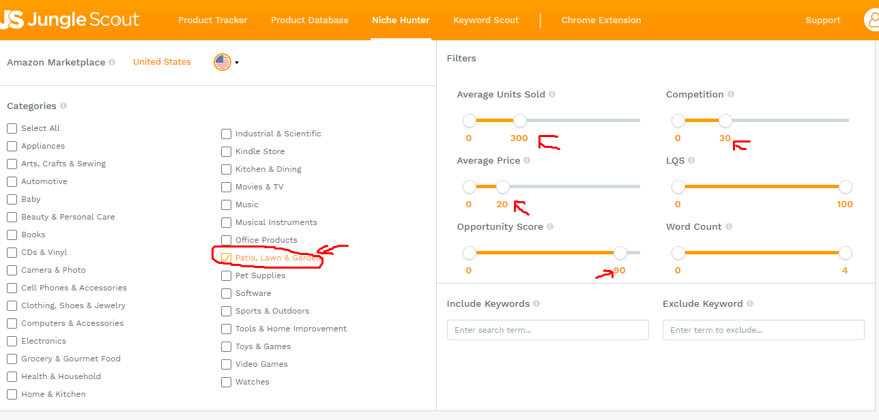
Task: Click the LQS maximum slider handle
Action: pyautogui.click(x=846, y=187)
